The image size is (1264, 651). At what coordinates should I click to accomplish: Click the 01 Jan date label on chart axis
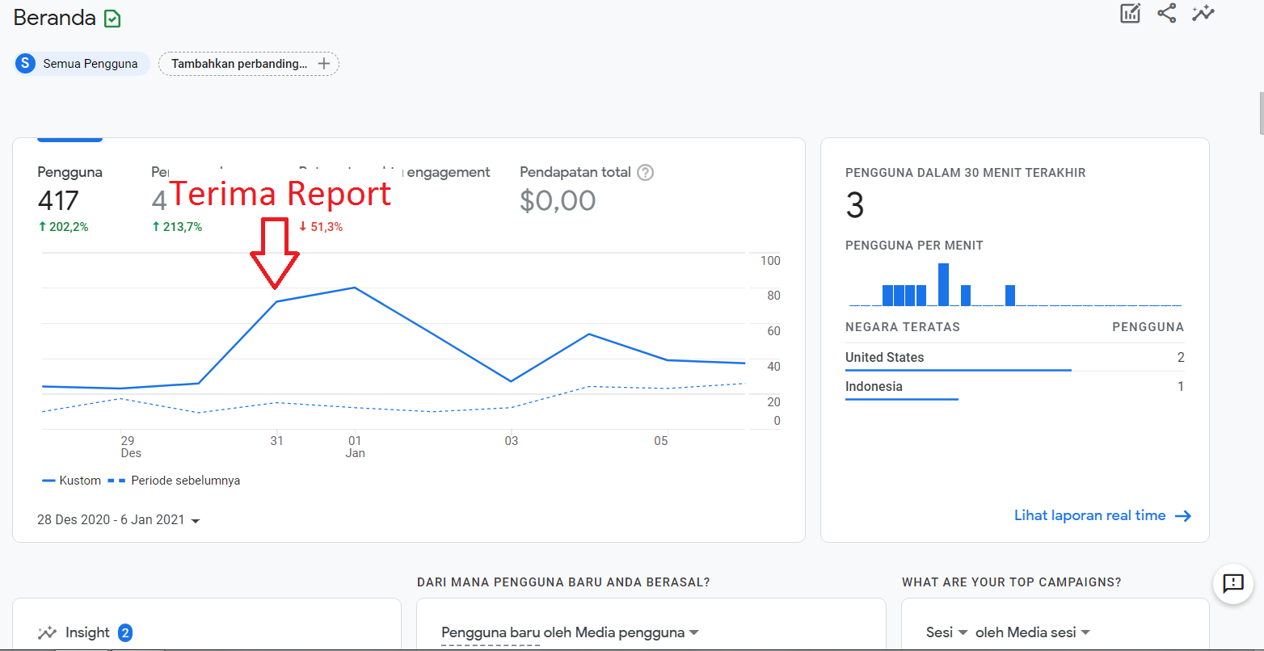(355, 447)
